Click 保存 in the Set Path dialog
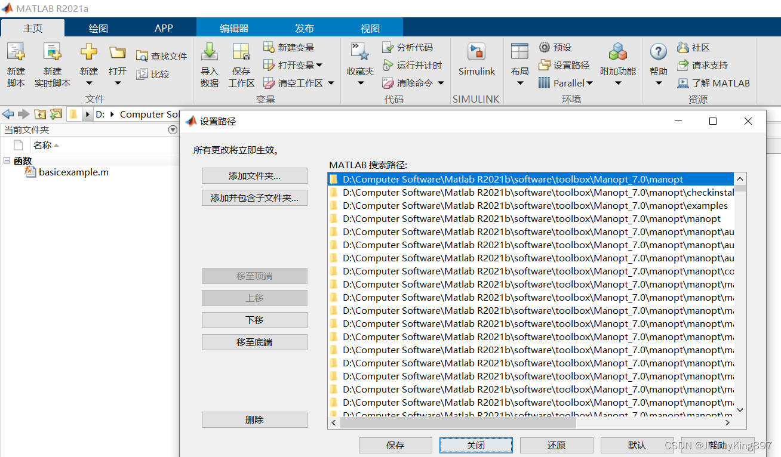Screen dimensions: 781x457 [x=395, y=445]
